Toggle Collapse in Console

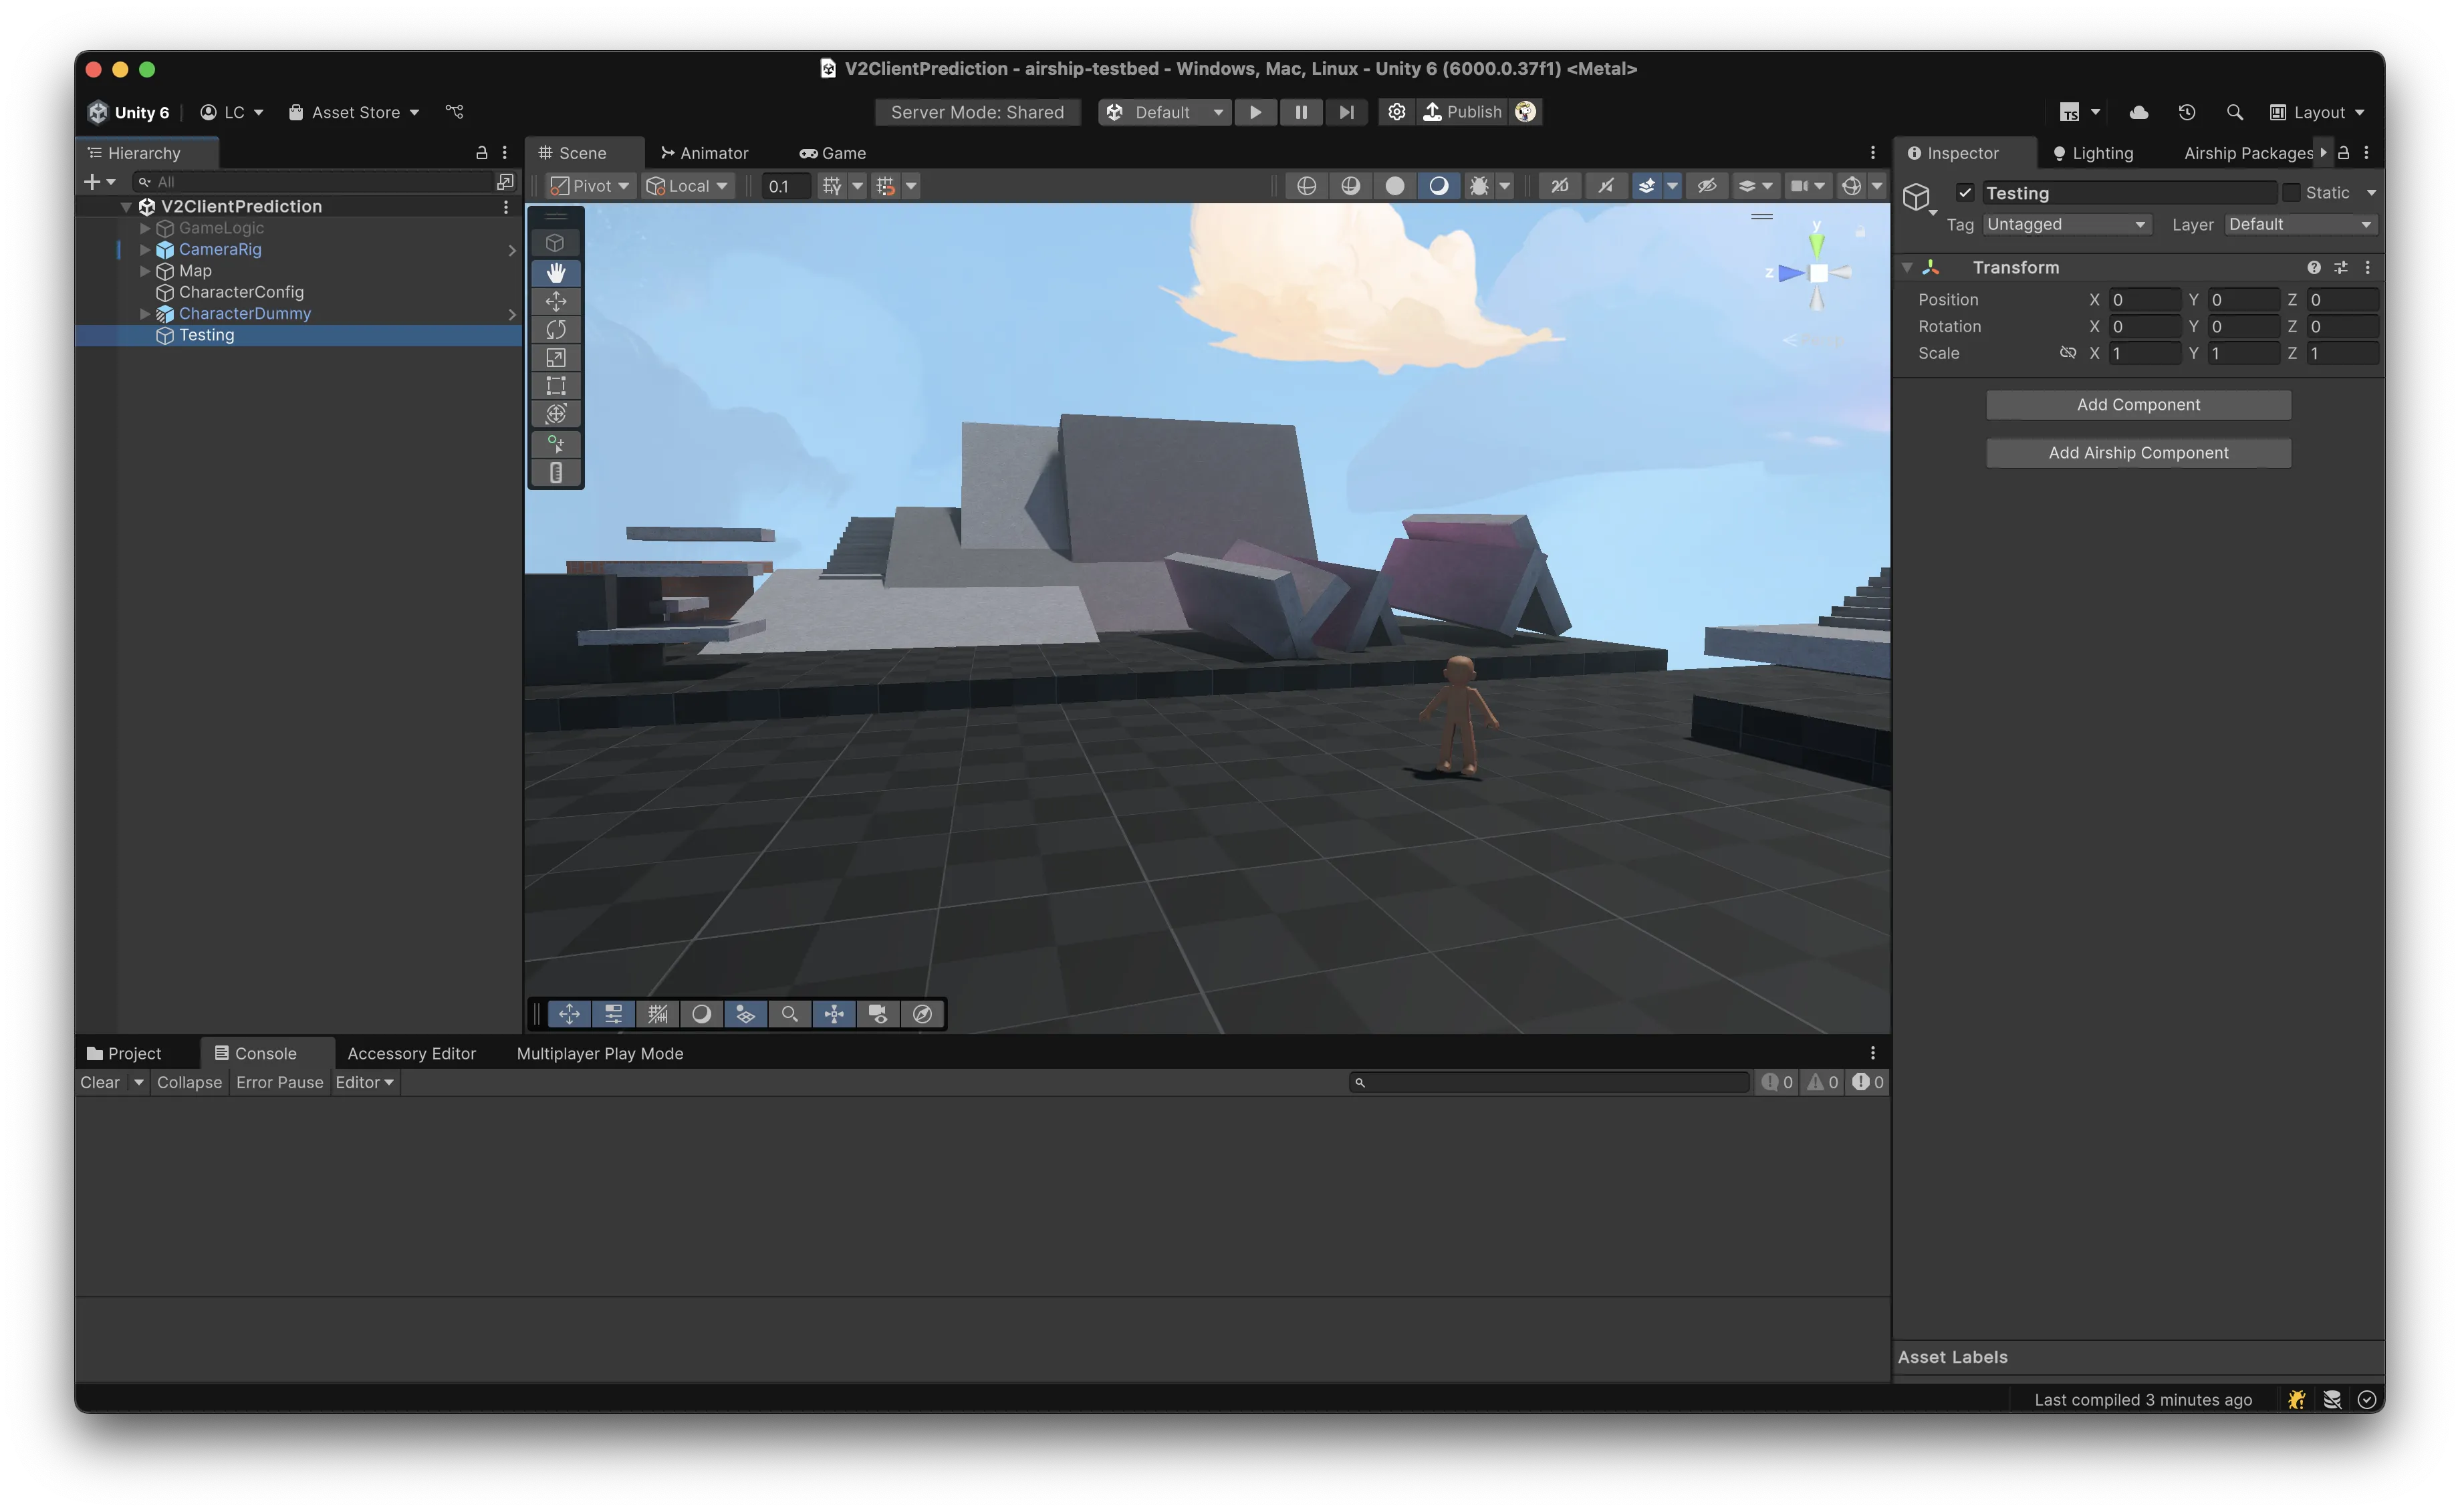coord(189,1082)
